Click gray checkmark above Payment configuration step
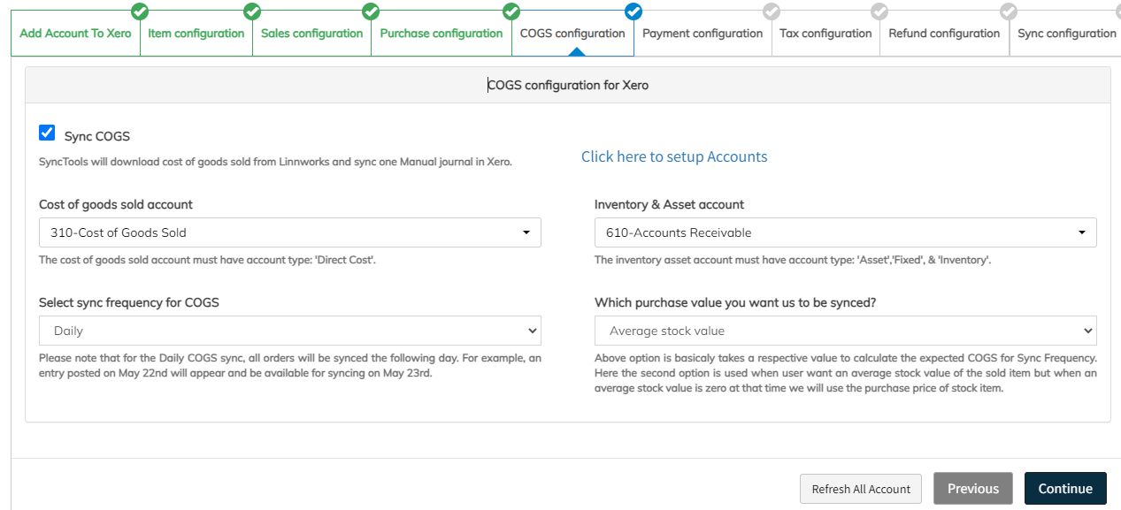 [x=771, y=11]
